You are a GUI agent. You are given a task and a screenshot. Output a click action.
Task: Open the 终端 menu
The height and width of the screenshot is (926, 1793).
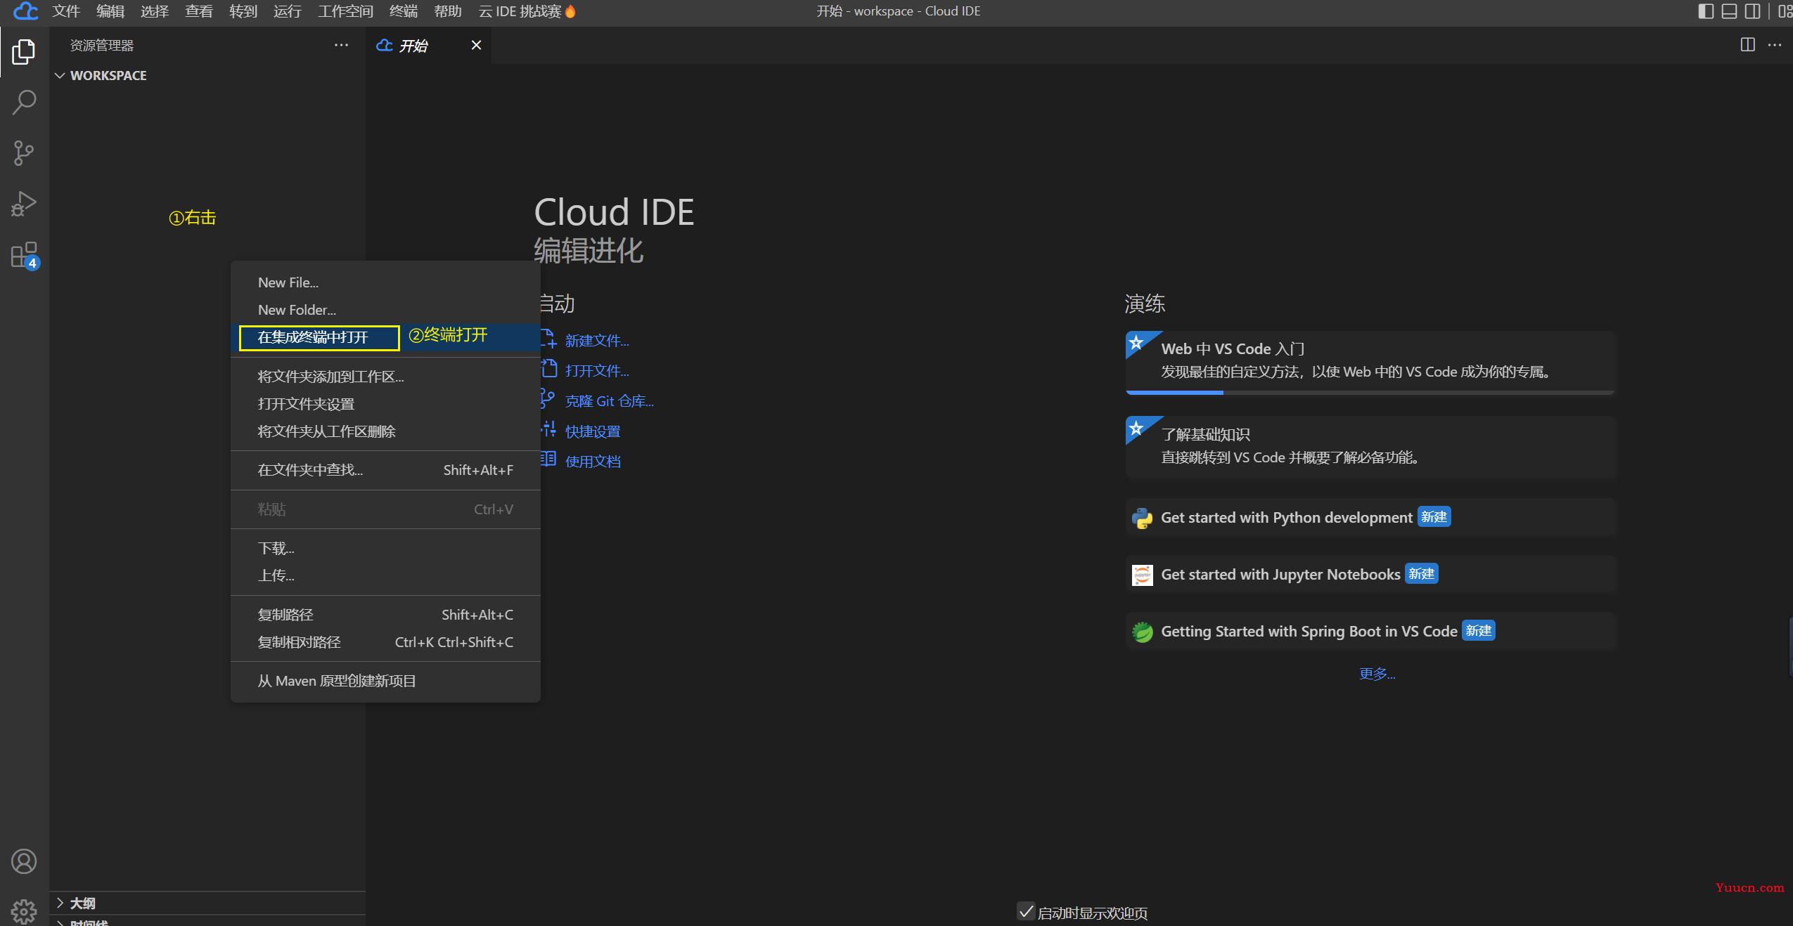404,11
